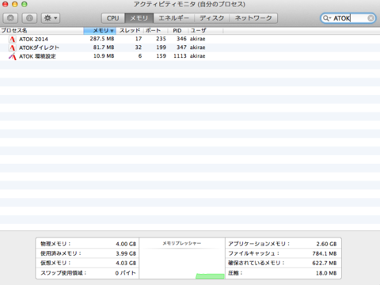Viewport: 380px width, 285px height.
Task: Click PID 1113 cell
Action: point(180,56)
